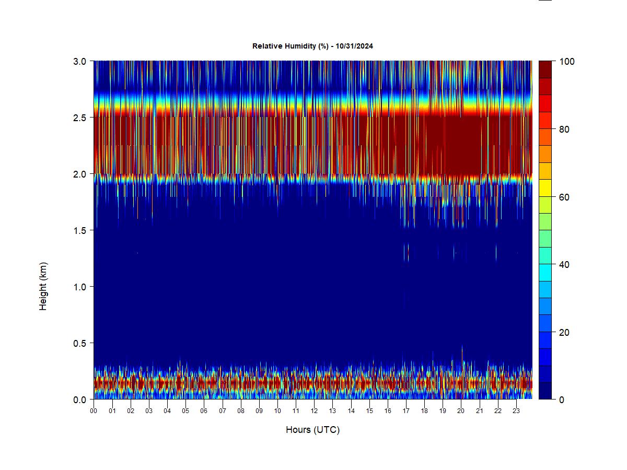Click the 'Hours (UTC)' x-axis label
Screen dimensions: 627x470
click(x=312, y=430)
